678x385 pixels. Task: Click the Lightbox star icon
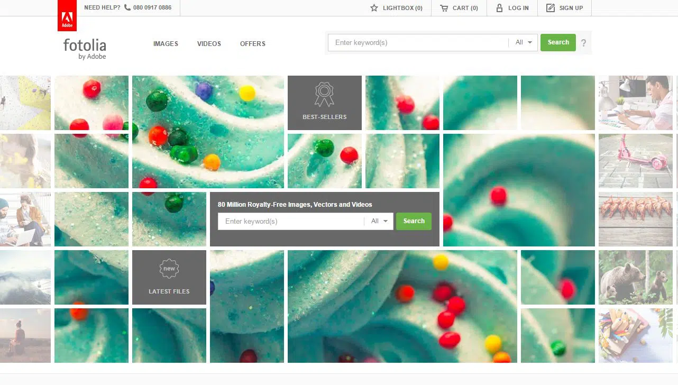tap(374, 8)
